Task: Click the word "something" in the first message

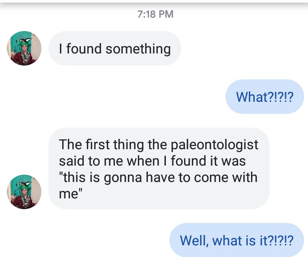Action: (x=138, y=49)
